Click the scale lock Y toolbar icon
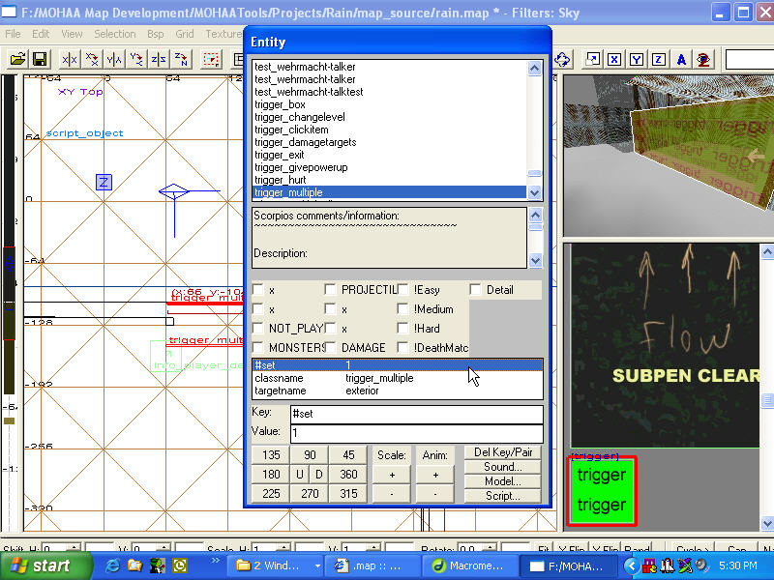The image size is (774, 580). (x=637, y=59)
